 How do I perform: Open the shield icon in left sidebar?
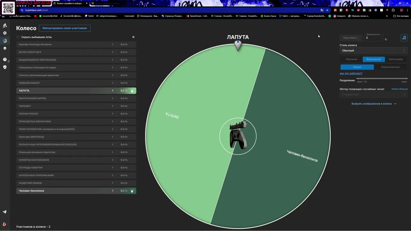(5, 67)
